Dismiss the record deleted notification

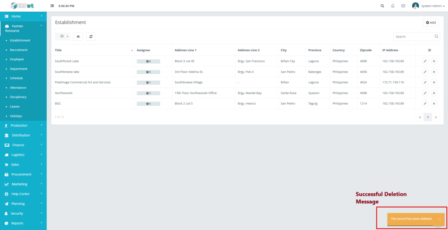coord(439,219)
